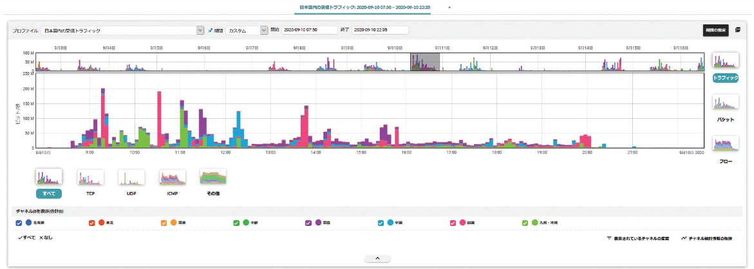The image size is (754, 269).
Task: Select the その他 (Other) protocol thumbnail
Action: click(x=213, y=177)
